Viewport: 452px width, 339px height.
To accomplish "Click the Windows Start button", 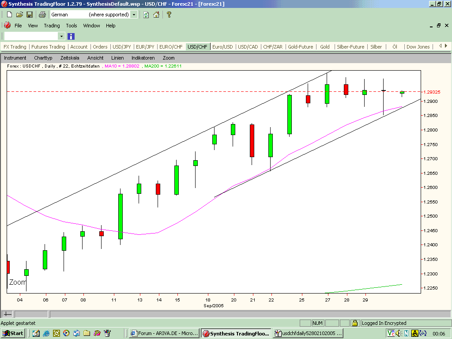I will (x=13, y=333).
